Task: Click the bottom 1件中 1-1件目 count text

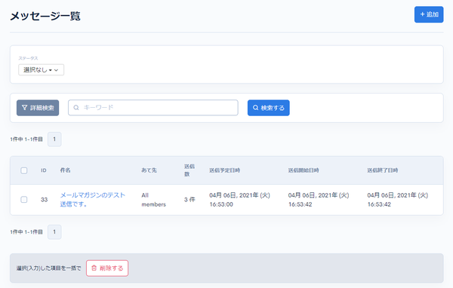Action: [x=26, y=232]
